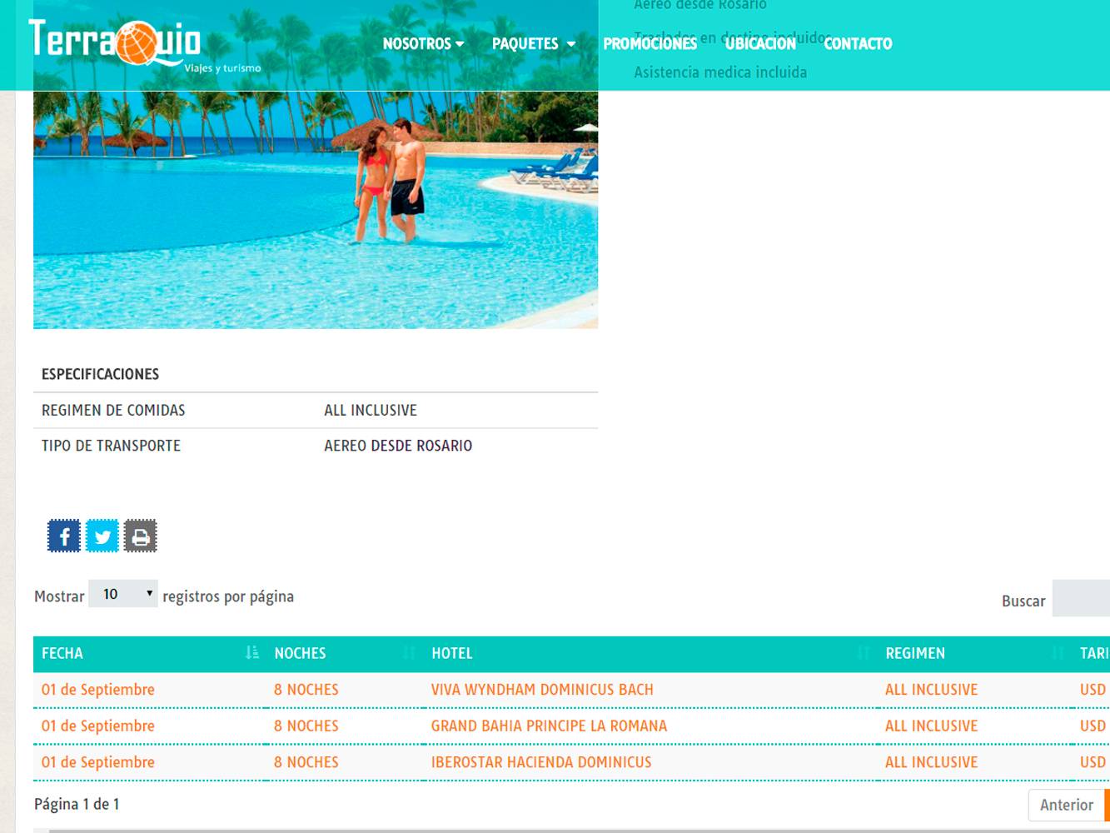Click 01 de Septiembre in Viva Wyndham row
The width and height of the screenshot is (1110, 833).
[x=98, y=690]
